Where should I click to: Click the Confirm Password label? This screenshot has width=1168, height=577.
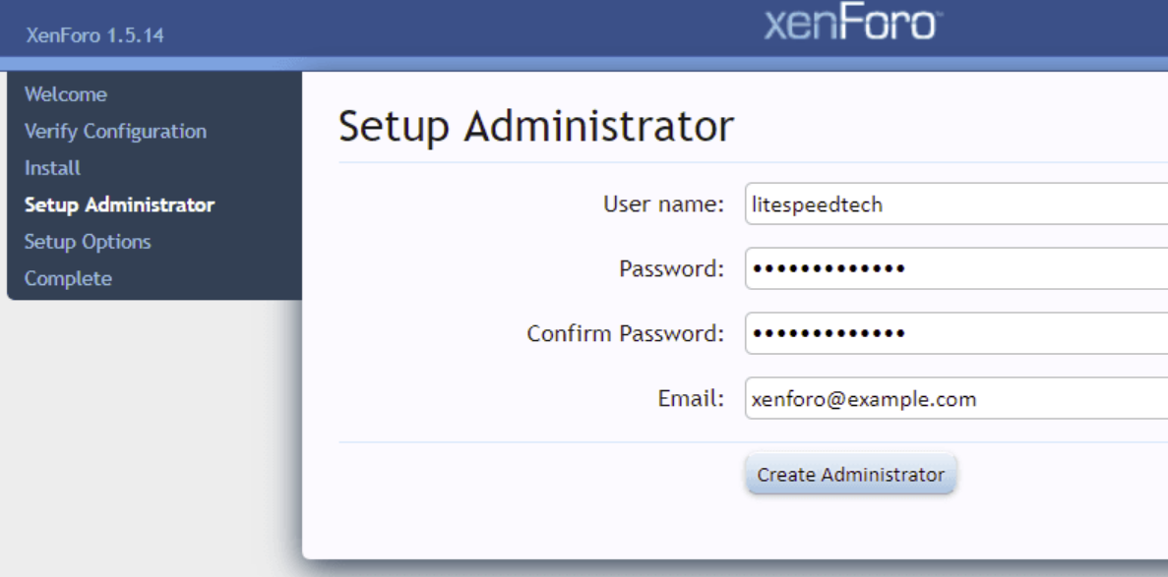coord(625,333)
